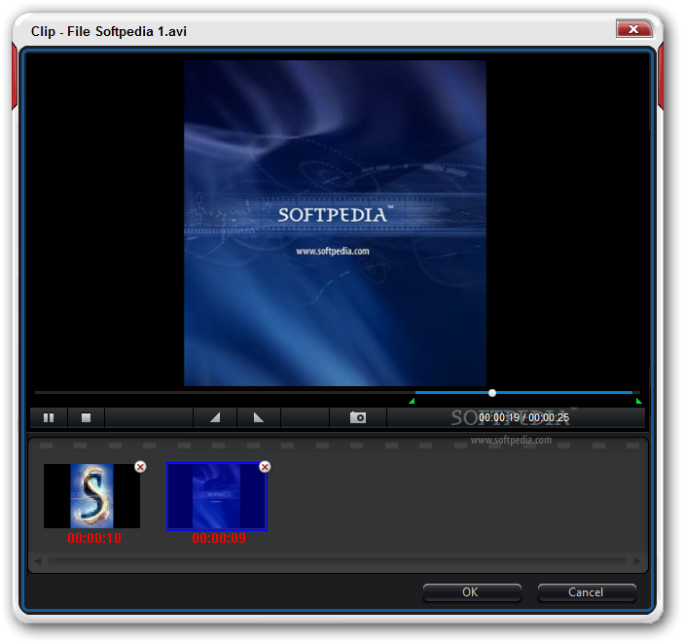Click the 00:00:19 / 00:00:25 time display
Image resolution: width=683 pixels, height=643 pixels.
pos(524,417)
